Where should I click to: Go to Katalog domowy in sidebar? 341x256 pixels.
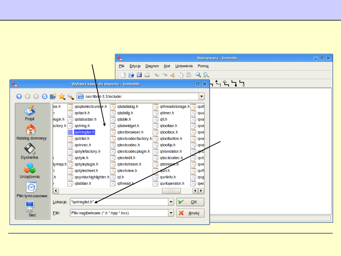point(31,132)
